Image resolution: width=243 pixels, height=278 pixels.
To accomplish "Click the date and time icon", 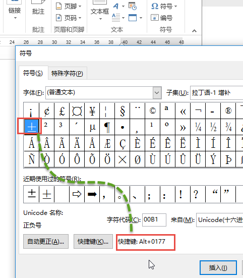I will pyautogui.click(x=133, y=6).
